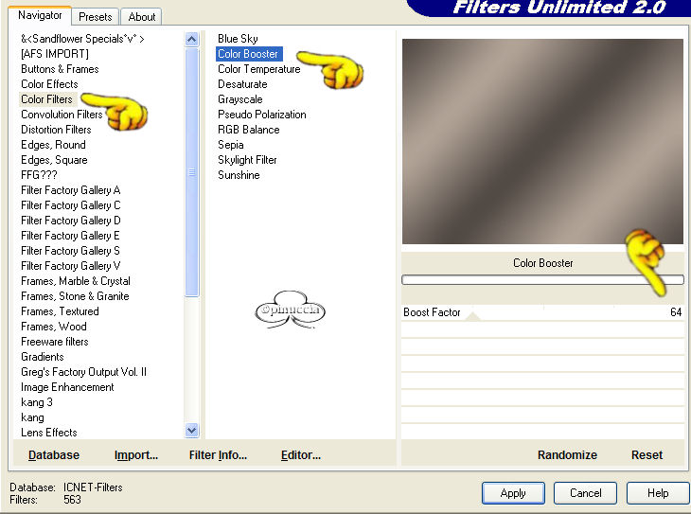The image size is (691, 514).
Task: Select Frames, Textured category
Action: click(x=60, y=311)
